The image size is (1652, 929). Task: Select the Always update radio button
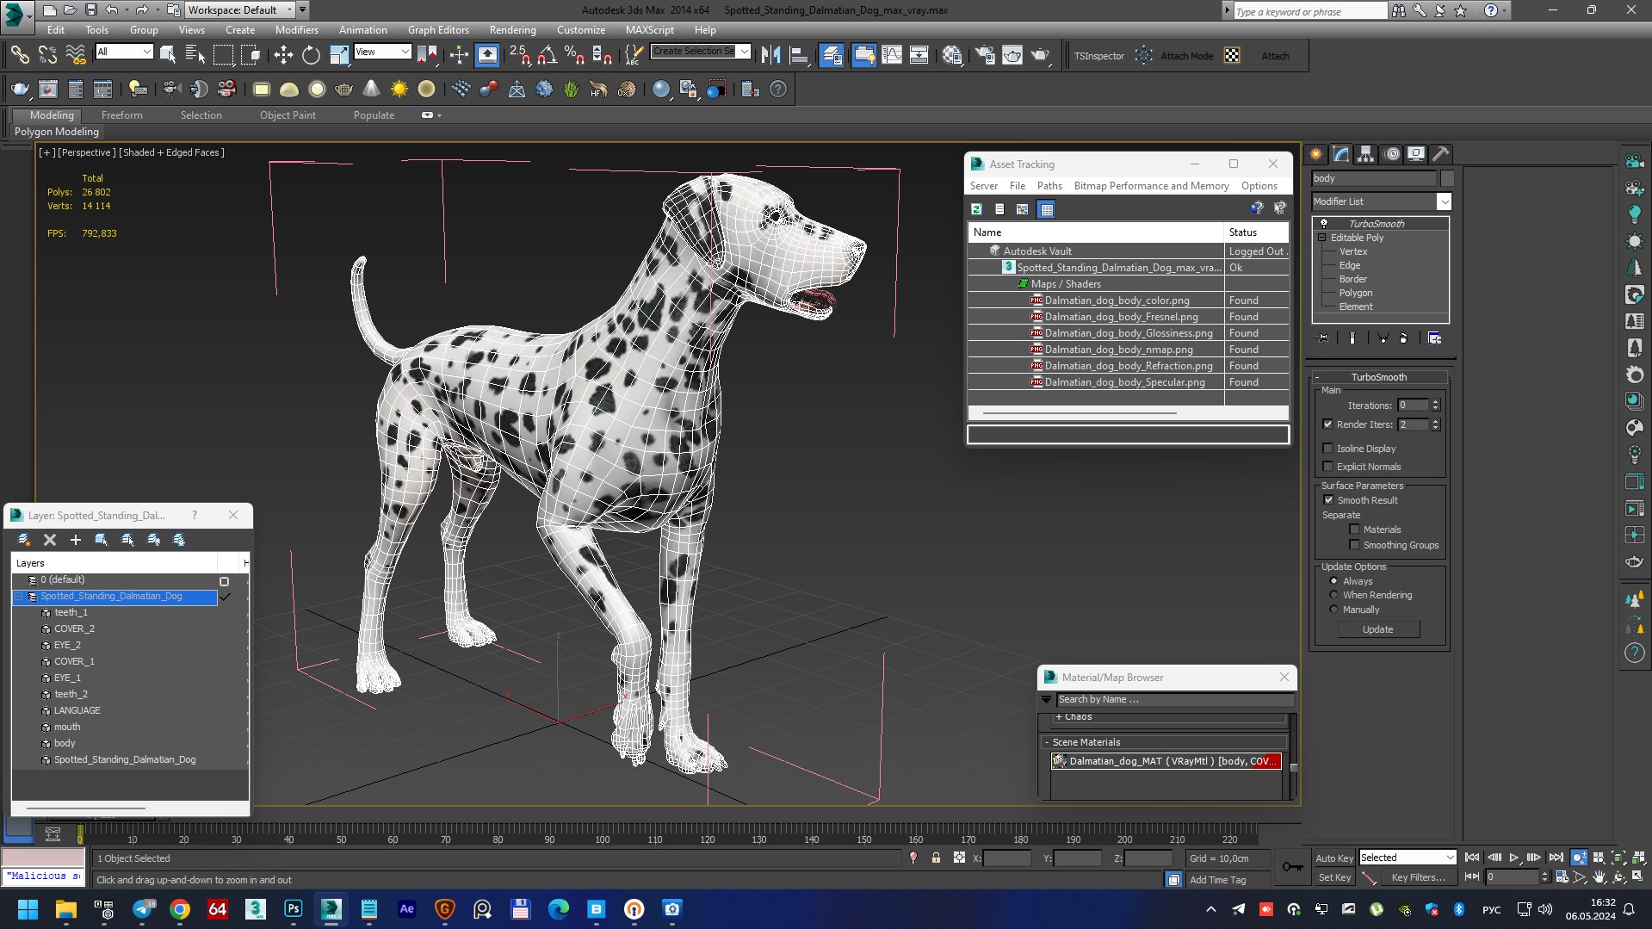(x=1333, y=581)
